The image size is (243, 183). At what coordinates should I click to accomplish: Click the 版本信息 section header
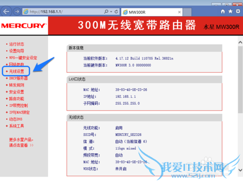point(144,48)
